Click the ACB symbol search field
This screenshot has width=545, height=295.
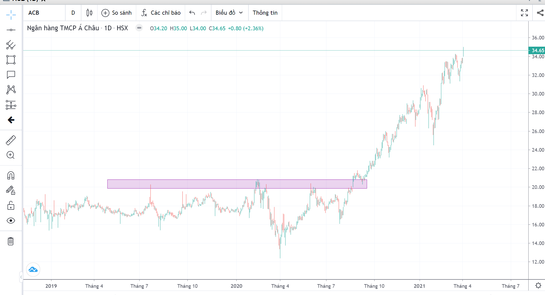44,13
